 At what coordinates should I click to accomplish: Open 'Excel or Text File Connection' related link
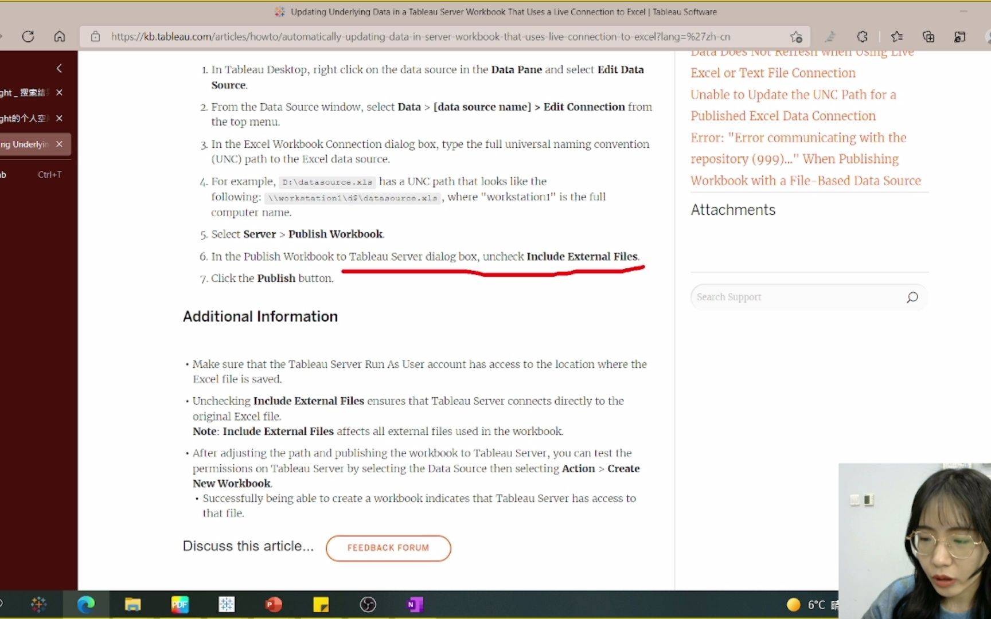[773, 73]
